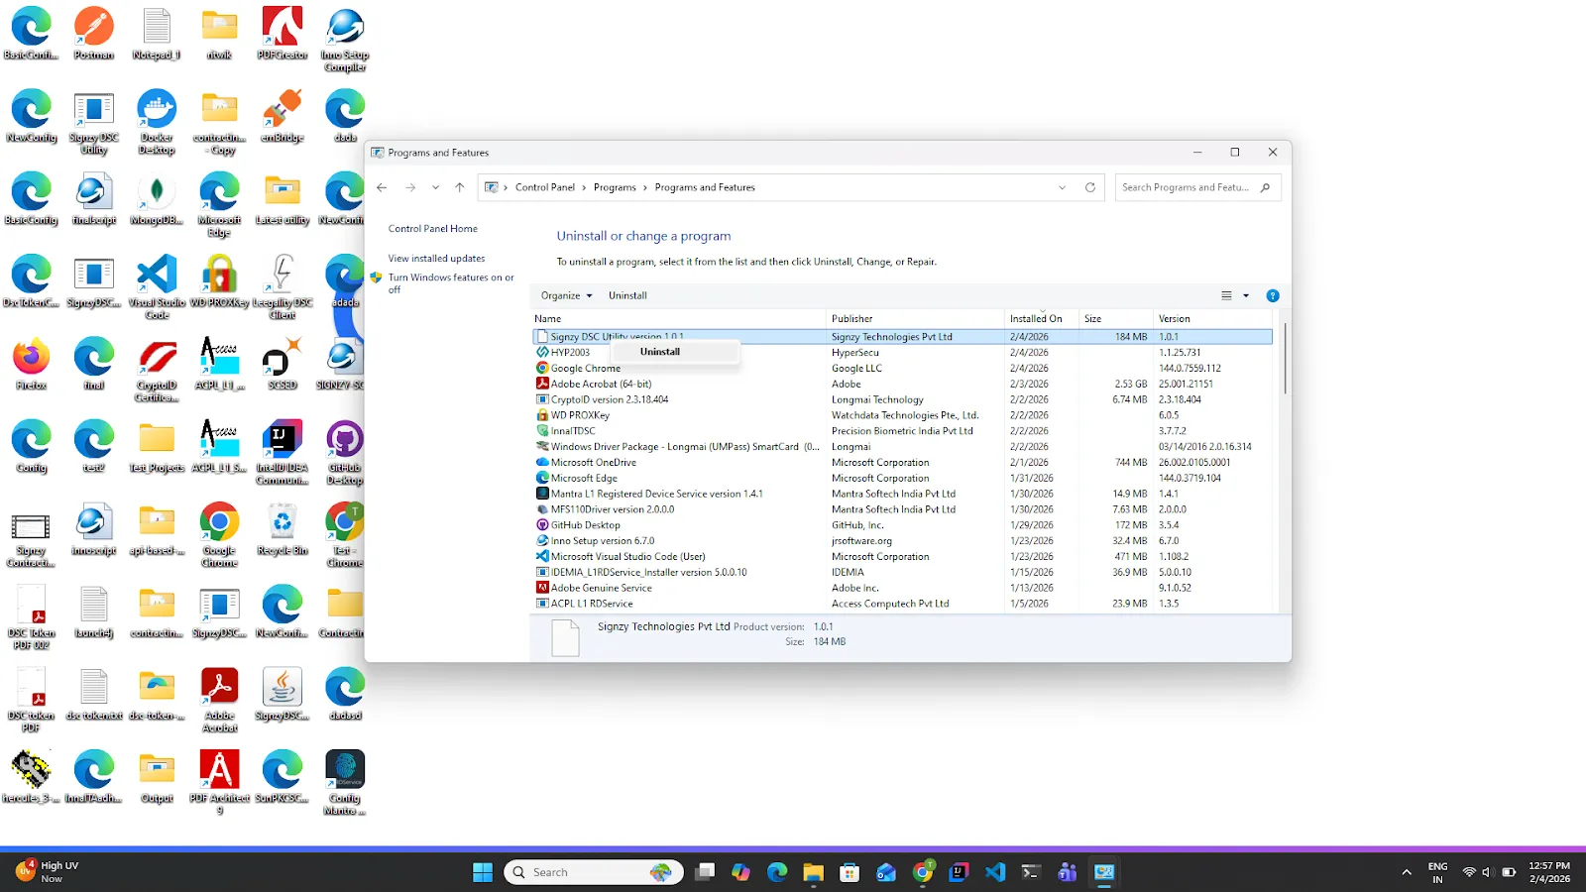Open recent locations dropdown arrow

(x=435, y=187)
